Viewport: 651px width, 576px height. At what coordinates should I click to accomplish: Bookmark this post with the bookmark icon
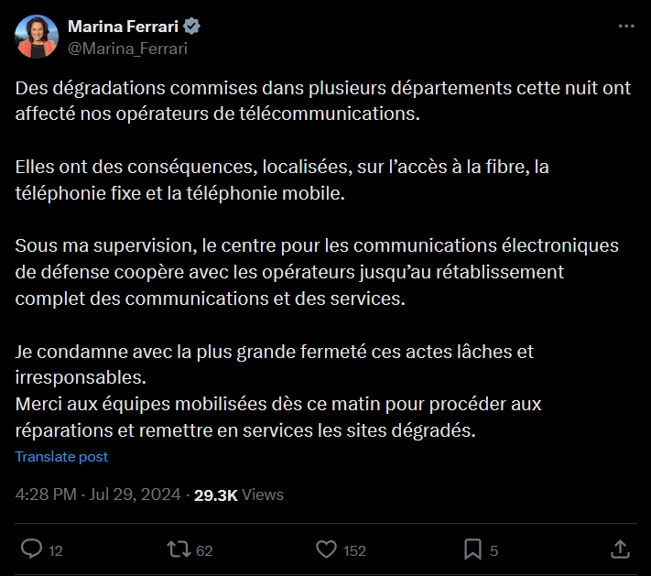472,549
